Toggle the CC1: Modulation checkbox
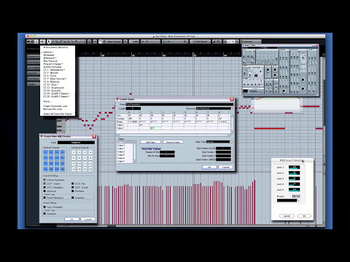 pyautogui.click(x=44, y=188)
